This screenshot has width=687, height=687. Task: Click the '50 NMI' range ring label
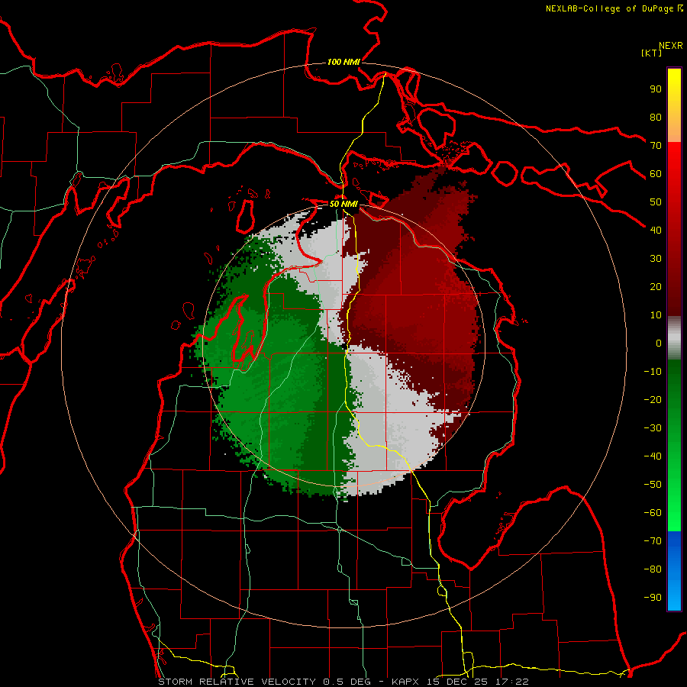(x=343, y=204)
